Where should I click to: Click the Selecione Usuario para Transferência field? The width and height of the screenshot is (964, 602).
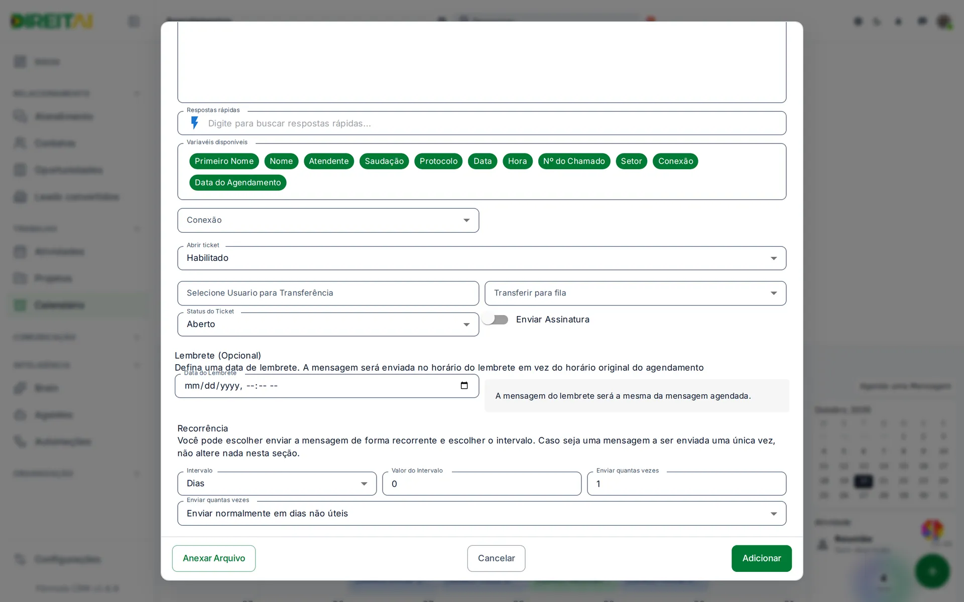pos(328,293)
